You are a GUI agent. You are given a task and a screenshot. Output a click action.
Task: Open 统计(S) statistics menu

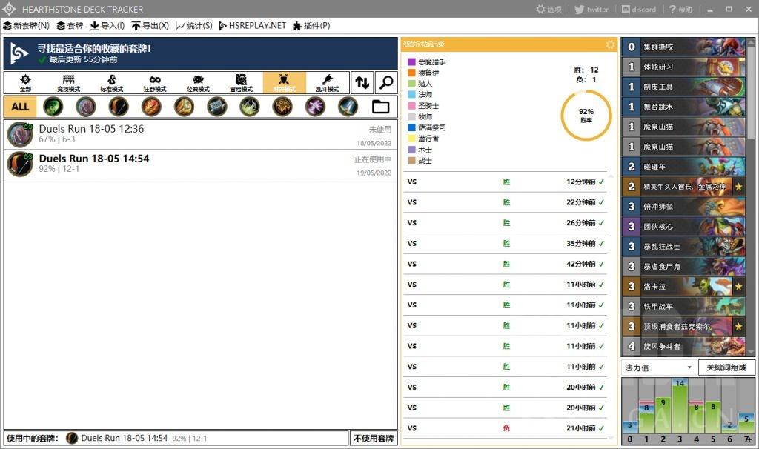pyautogui.click(x=193, y=26)
